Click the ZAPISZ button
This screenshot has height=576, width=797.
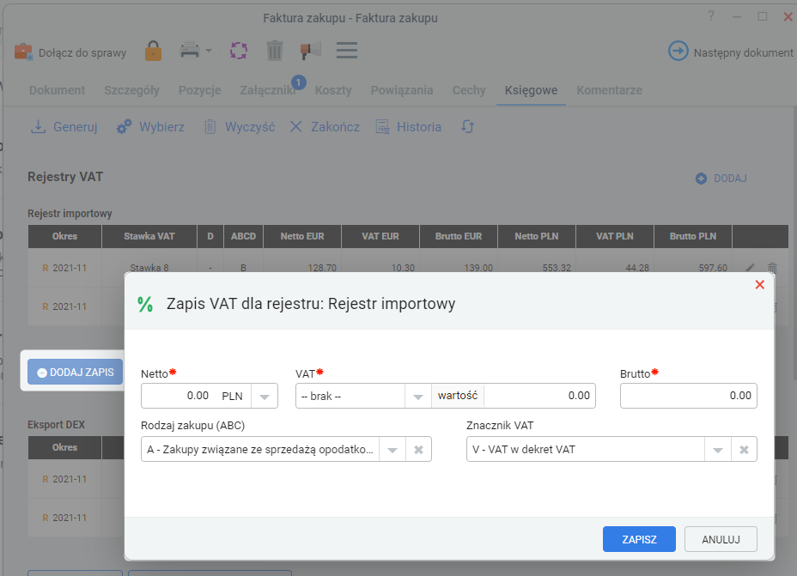pyautogui.click(x=639, y=539)
